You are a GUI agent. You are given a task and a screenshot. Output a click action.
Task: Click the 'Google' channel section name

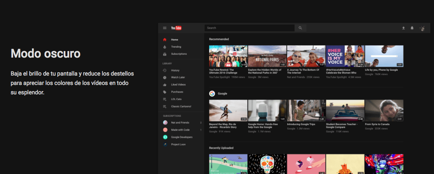pos(222,94)
